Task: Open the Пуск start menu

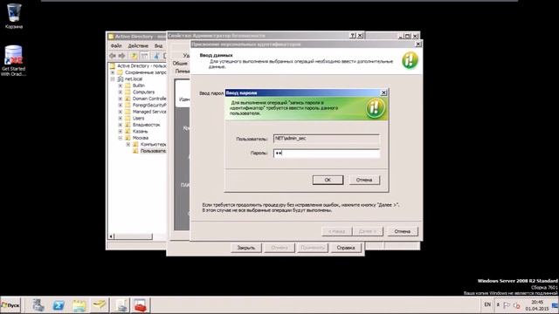Action: [10, 305]
